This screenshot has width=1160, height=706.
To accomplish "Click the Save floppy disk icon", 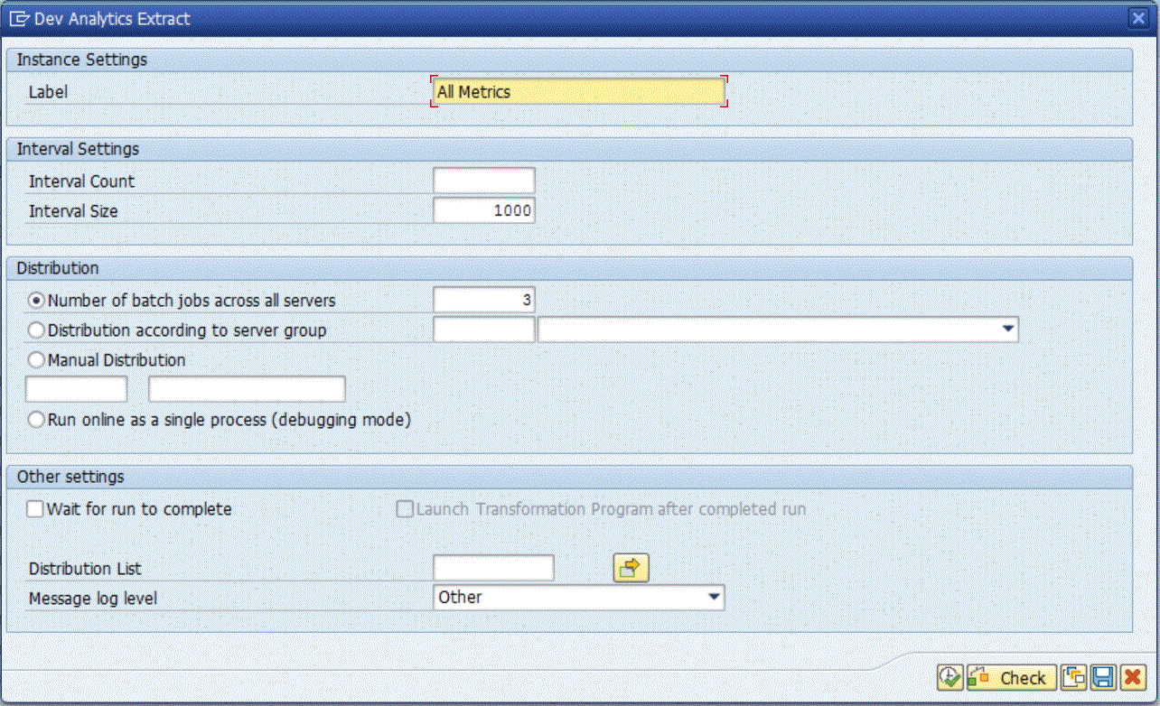I will coord(1102,677).
